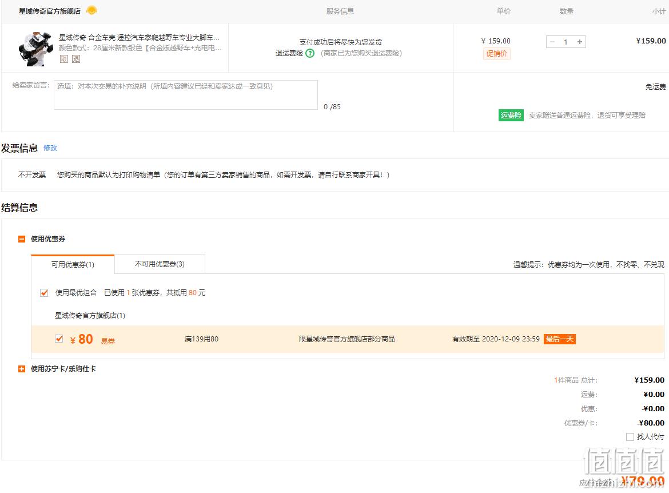Click the 退 return tag icon under the product
This screenshot has width=669, height=493.
76,59
